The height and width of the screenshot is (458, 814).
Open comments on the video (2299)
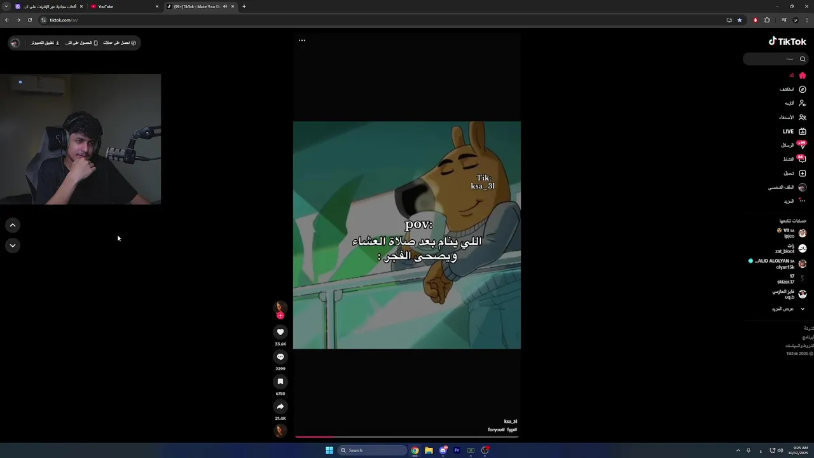pyautogui.click(x=280, y=357)
